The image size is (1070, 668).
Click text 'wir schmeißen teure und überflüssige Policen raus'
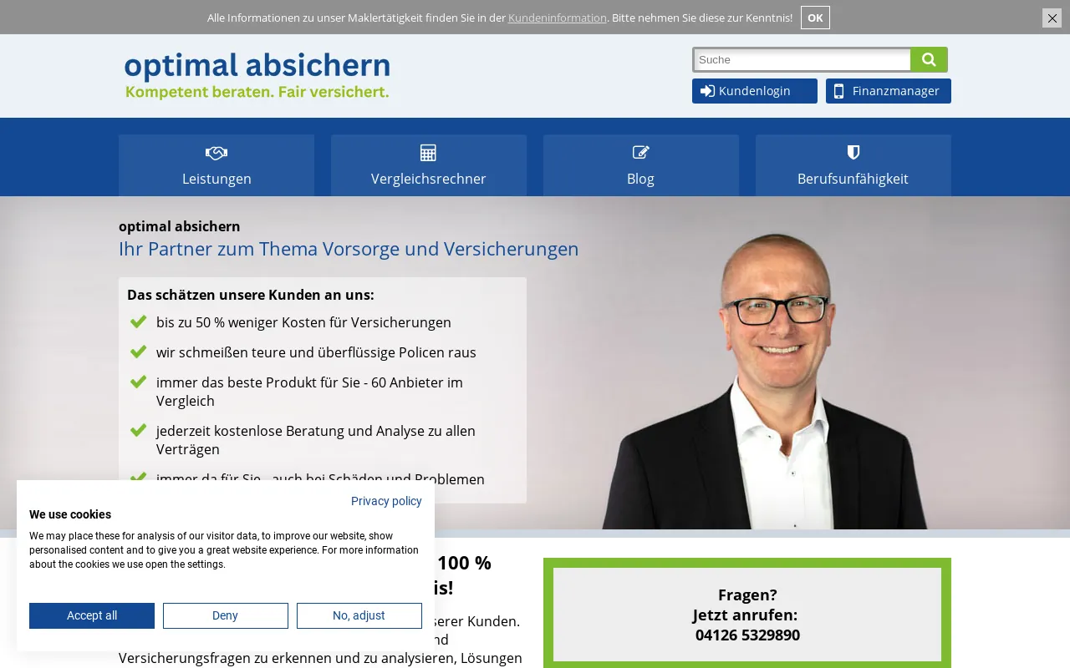point(316,352)
